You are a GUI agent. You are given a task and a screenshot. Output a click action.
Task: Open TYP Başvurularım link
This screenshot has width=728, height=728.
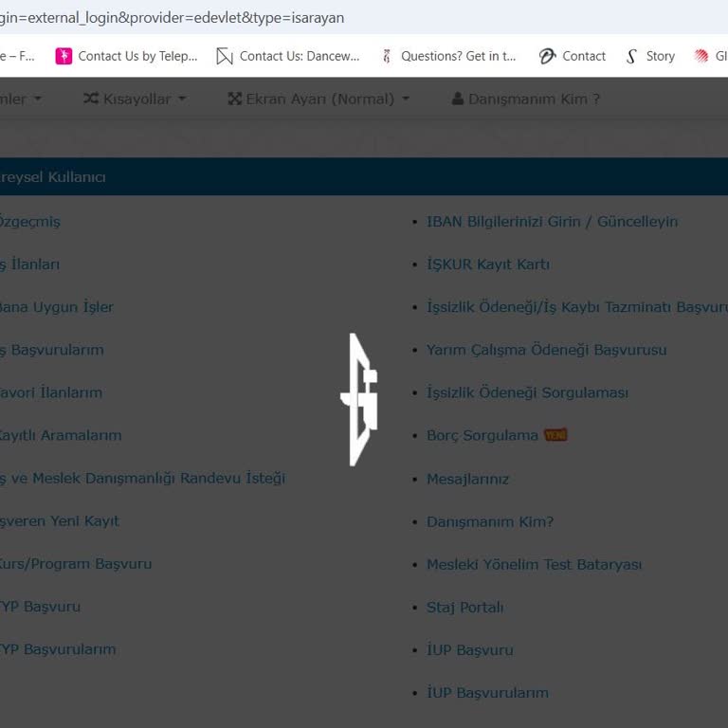click(x=58, y=649)
